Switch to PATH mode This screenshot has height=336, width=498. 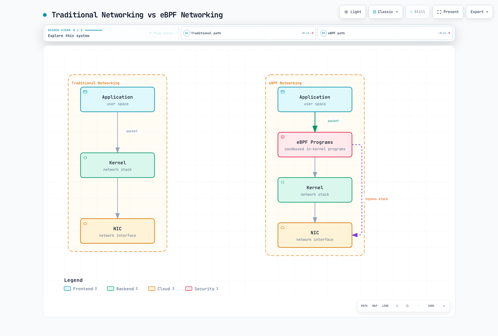coord(364,306)
